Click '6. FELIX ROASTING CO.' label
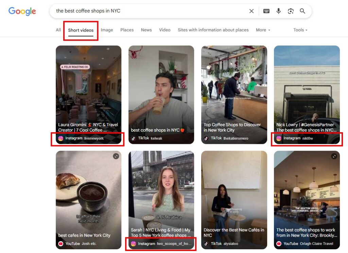 coord(75,67)
